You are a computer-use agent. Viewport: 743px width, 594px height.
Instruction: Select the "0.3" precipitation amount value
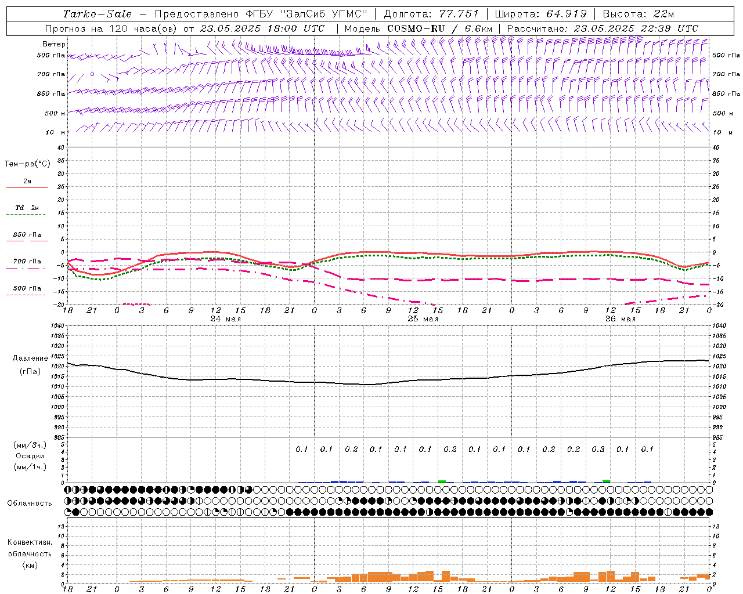pyautogui.click(x=598, y=449)
